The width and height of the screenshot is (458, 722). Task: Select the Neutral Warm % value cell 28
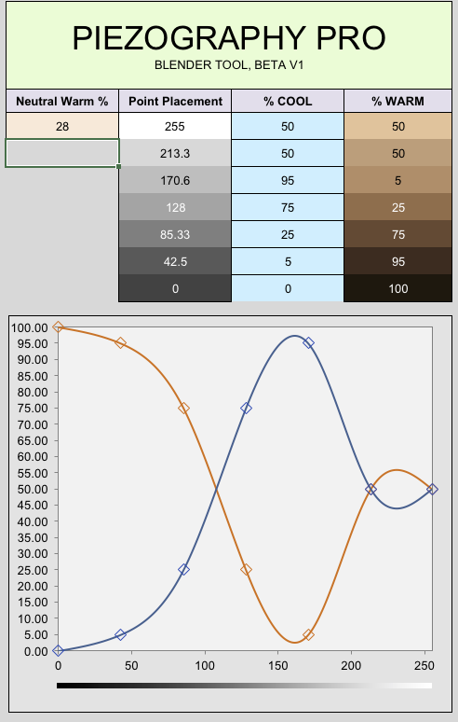pos(62,126)
